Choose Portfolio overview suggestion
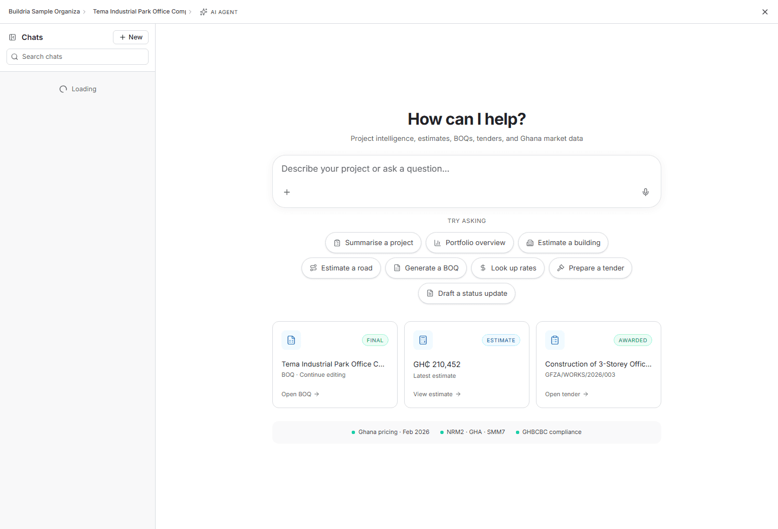 [x=470, y=243]
